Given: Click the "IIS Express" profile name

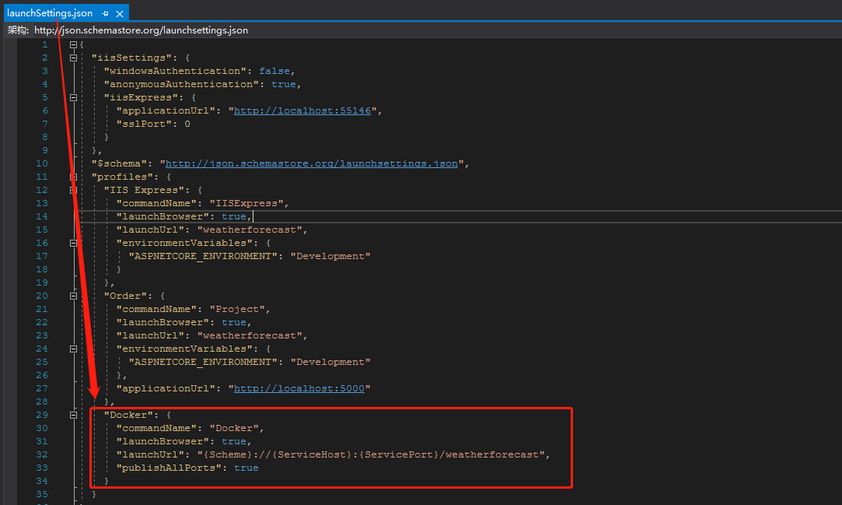Looking at the screenshot, I should [x=144, y=190].
